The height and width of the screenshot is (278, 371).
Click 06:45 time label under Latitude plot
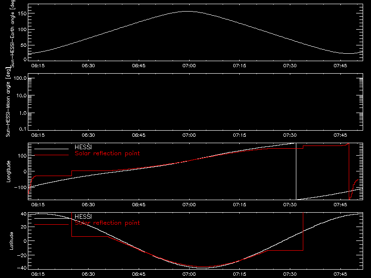(139, 274)
